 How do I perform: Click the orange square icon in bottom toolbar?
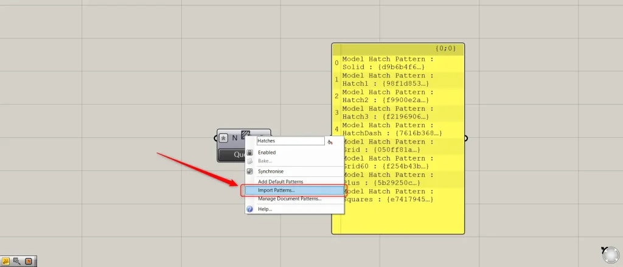click(x=28, y=261)
